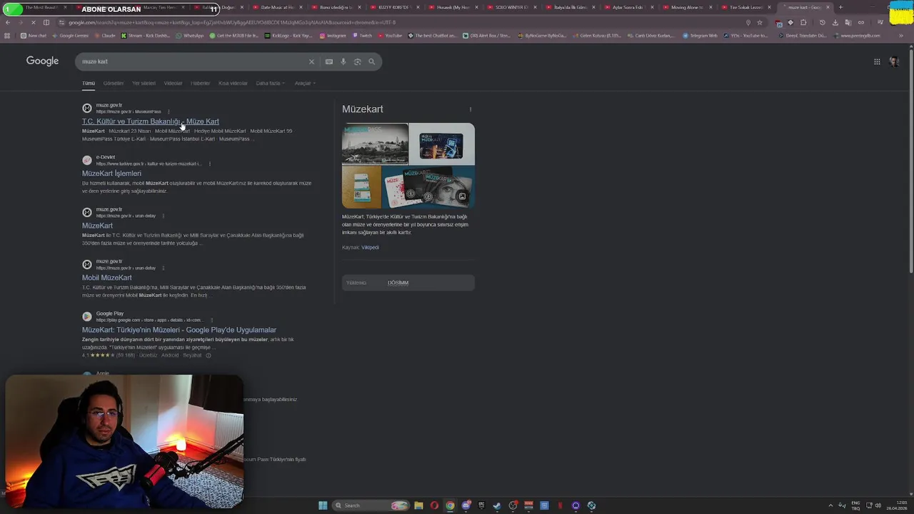This screenshot has width=914, height=514.
Task: Open the Google Gemini bookmark
Action: click(x=70, y=36)
